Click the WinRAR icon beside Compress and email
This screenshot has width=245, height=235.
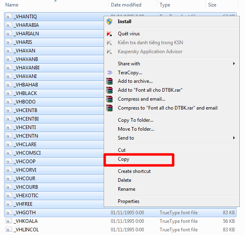coord(109,99)
